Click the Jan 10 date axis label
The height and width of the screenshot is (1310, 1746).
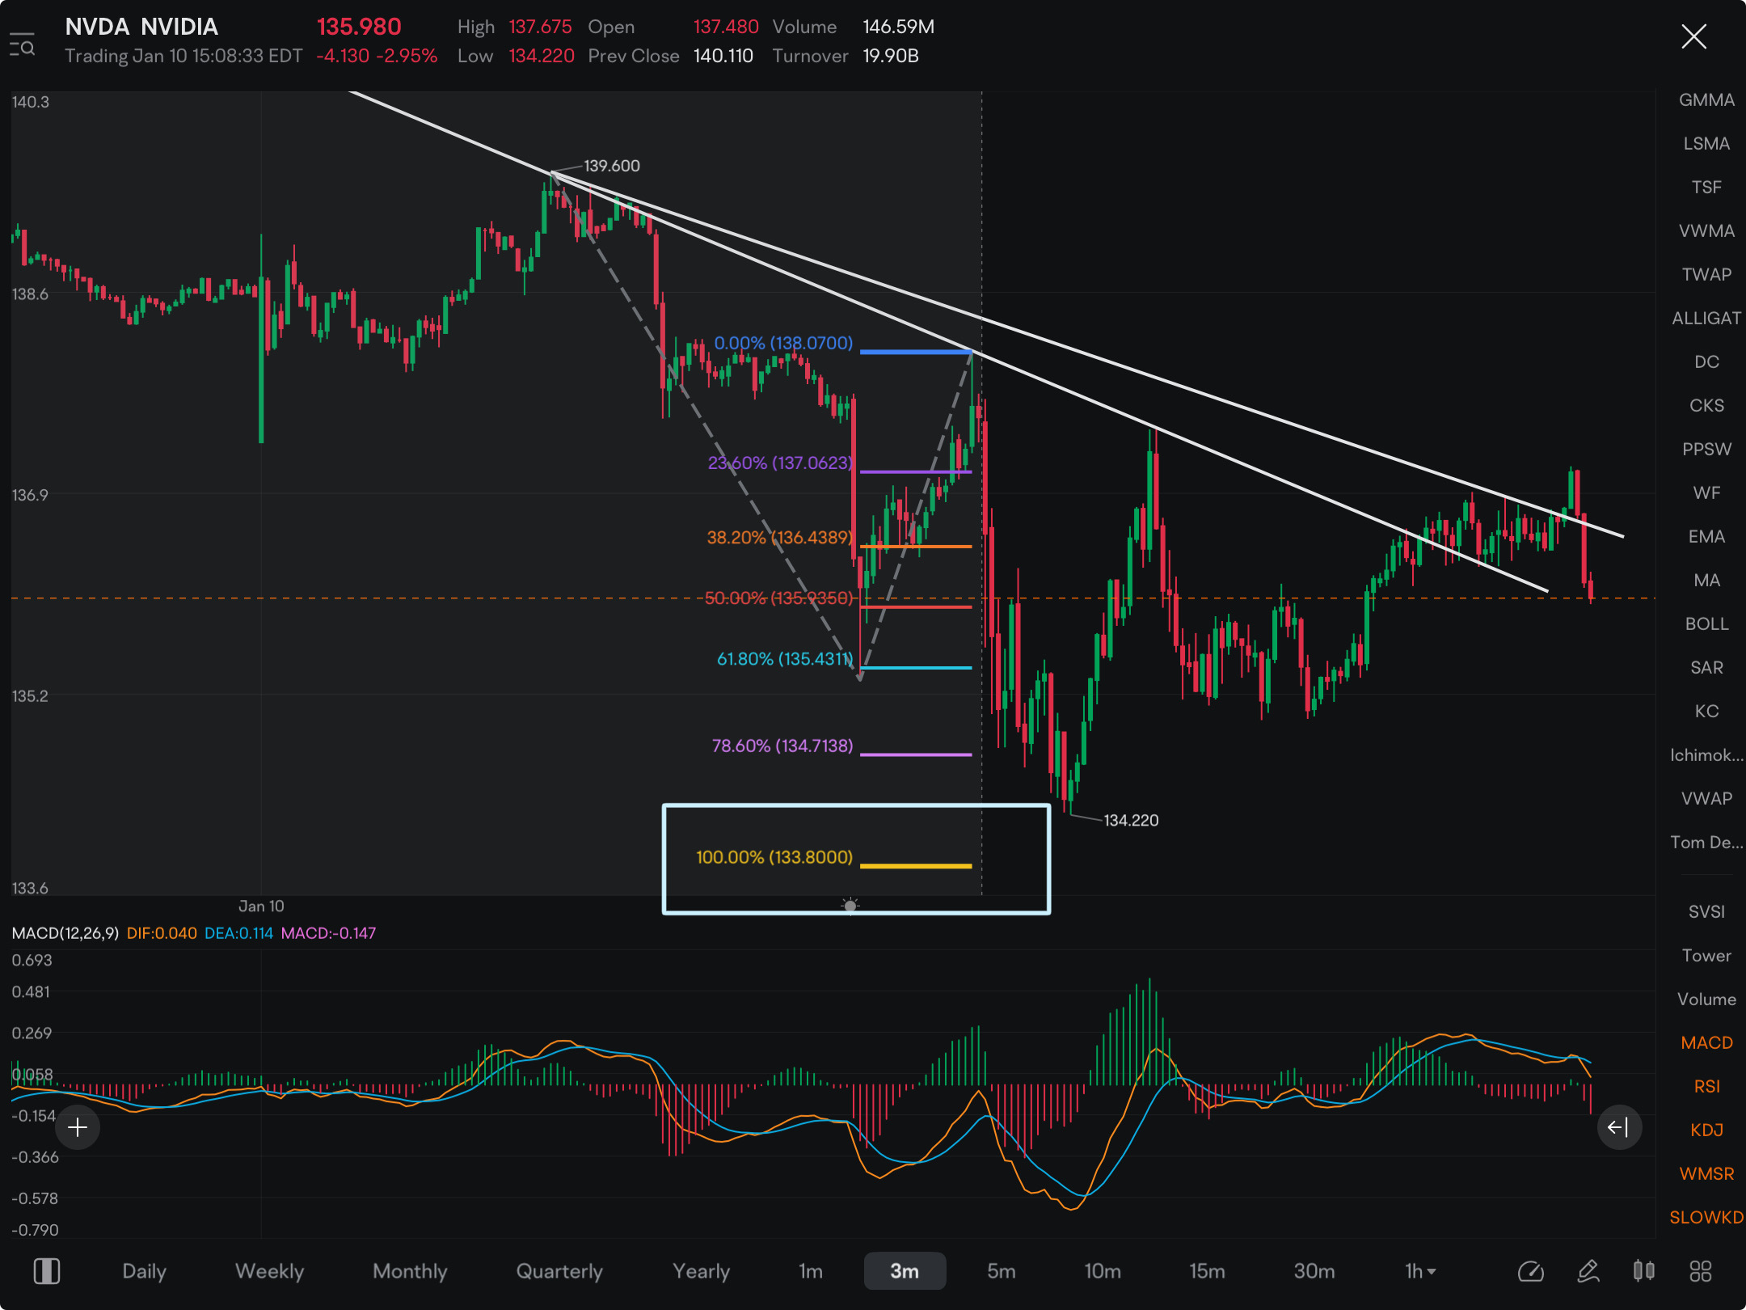point(261,906)
